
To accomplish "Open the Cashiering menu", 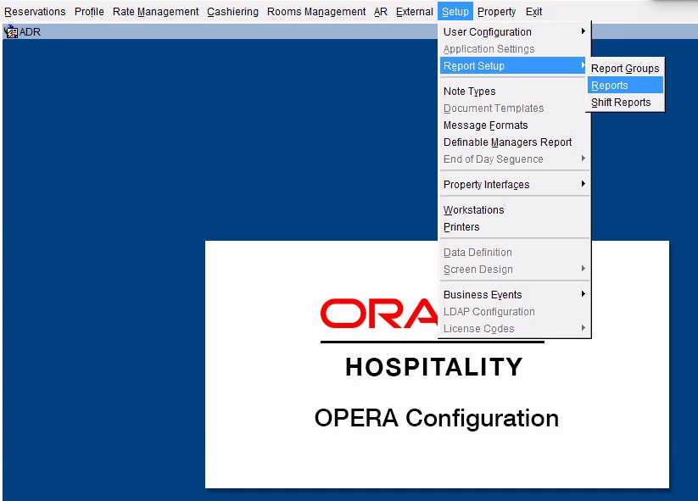I will [232, 12].
